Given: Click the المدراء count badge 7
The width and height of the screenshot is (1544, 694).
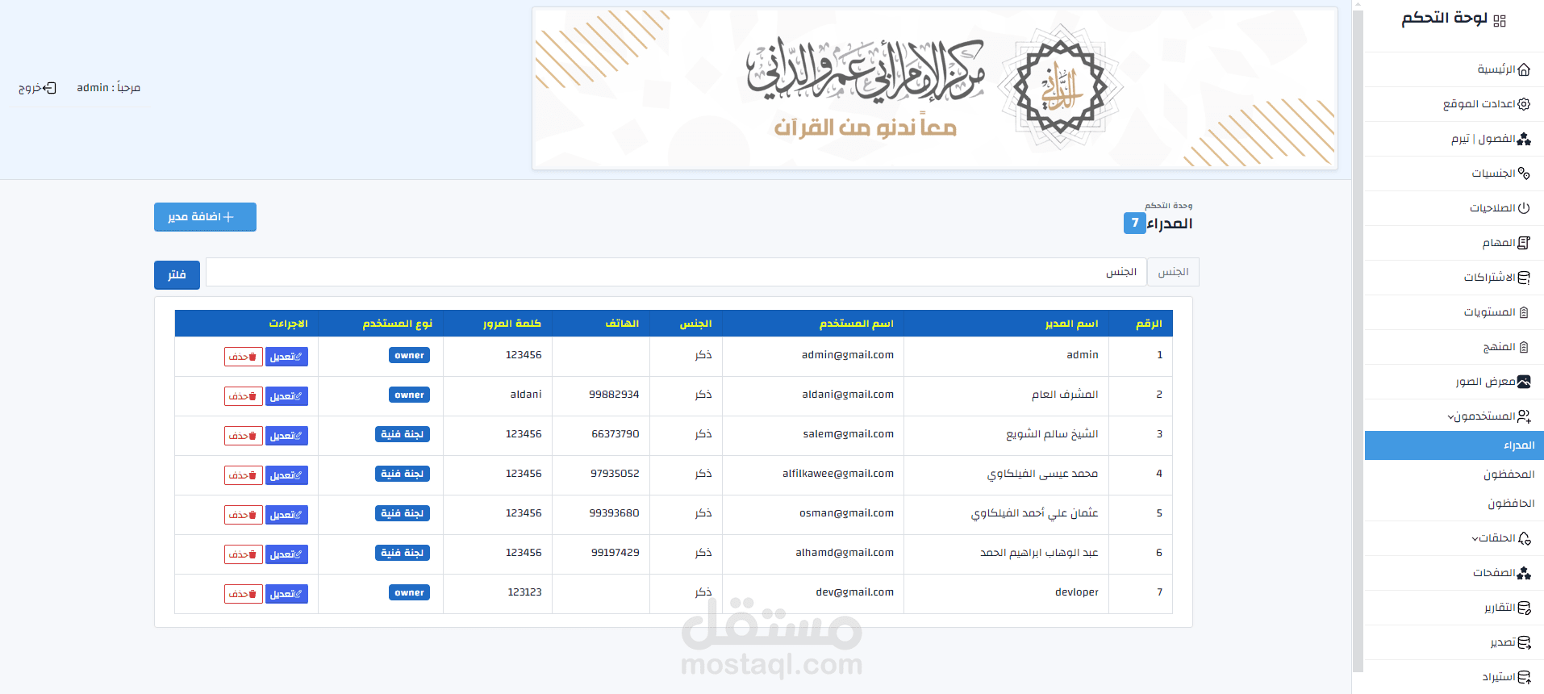Looking at the screenshot, I should [x=1134, y=224].
